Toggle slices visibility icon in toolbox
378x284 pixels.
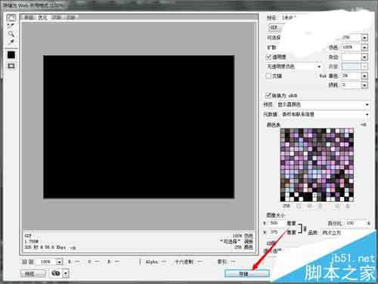tap(11, 66)
